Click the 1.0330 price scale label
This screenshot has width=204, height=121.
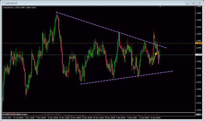(x=198, y=75)
